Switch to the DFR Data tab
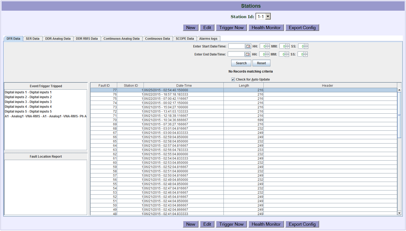This screenshot has height=231, width=406. [13, 39]
